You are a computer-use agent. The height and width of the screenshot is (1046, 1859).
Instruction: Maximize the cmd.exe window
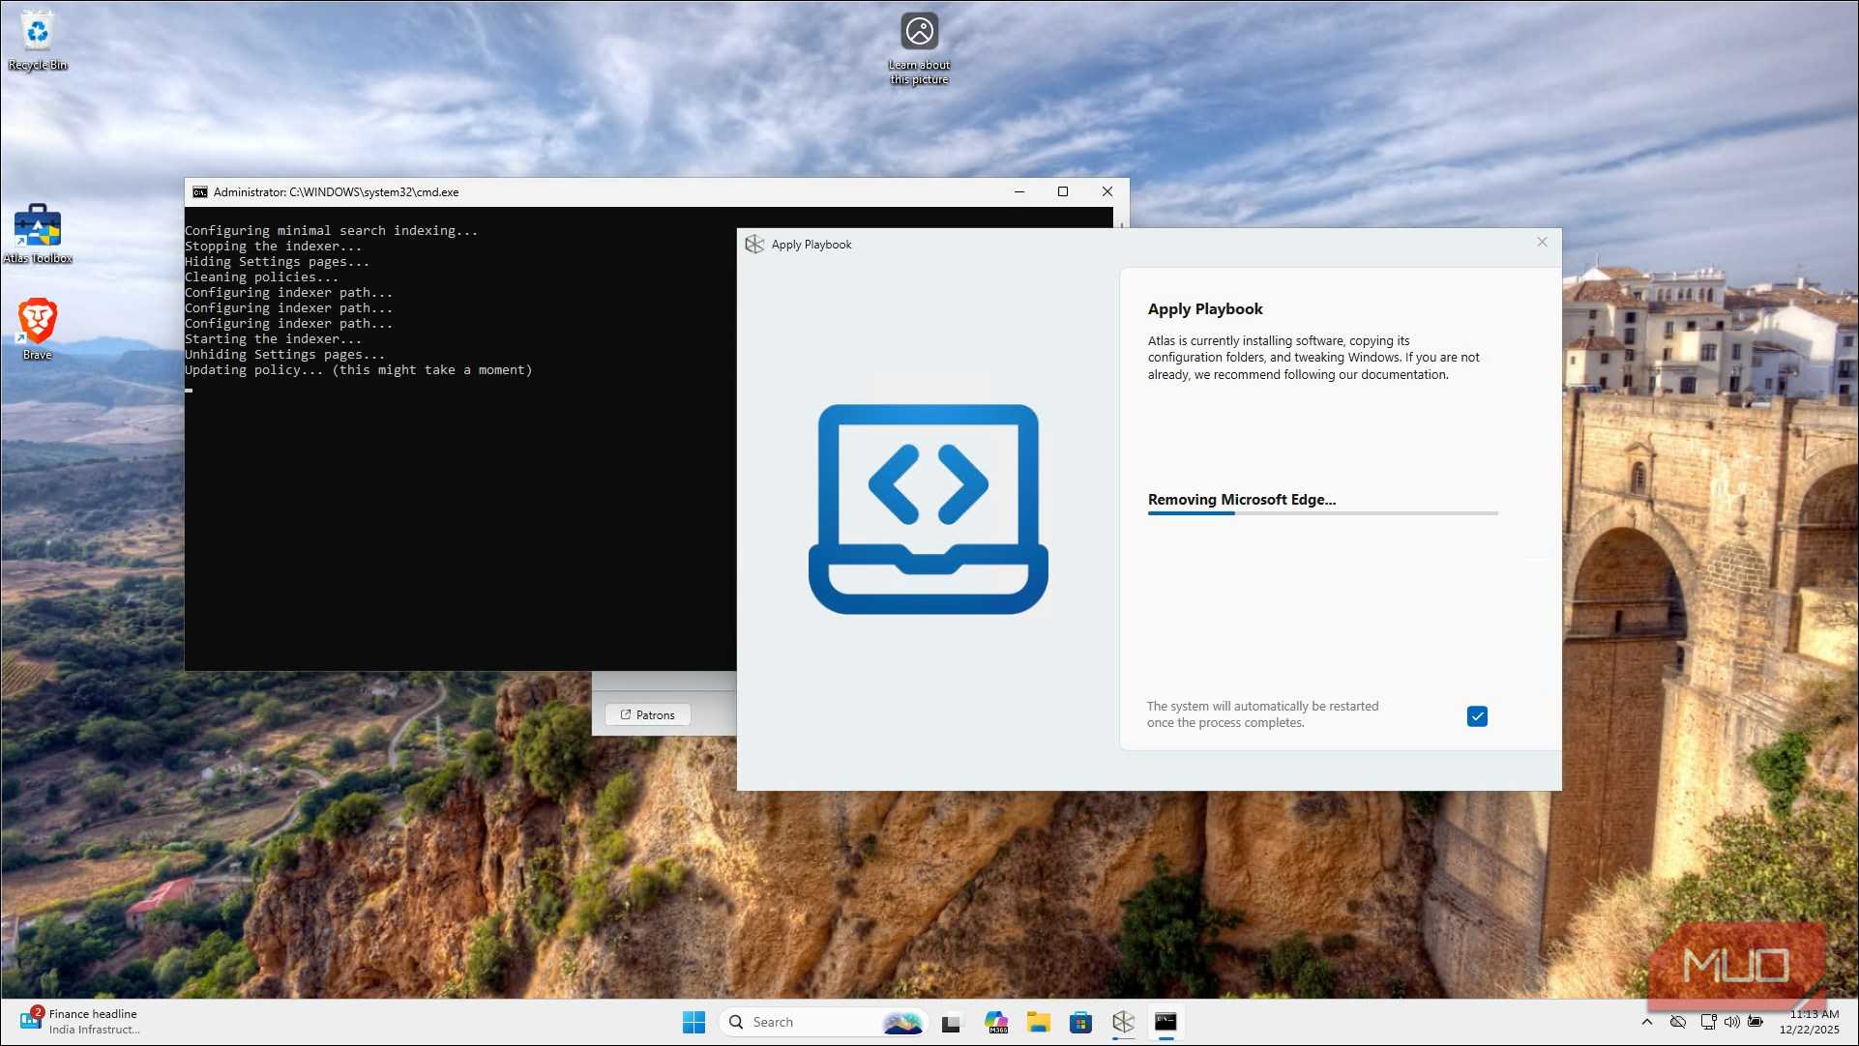click(1063, 191)
